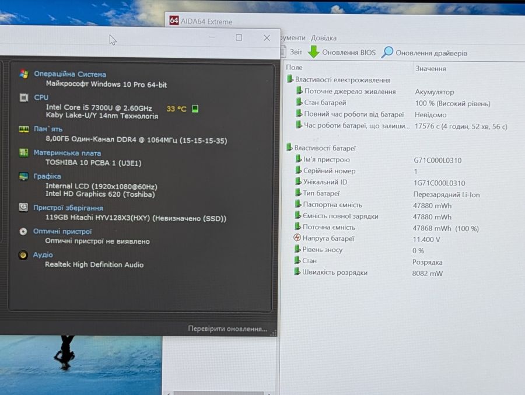The image size is (525, 395).
Task: Click the battery icon beside Стан батарей
Action: (x=299, y=102)
